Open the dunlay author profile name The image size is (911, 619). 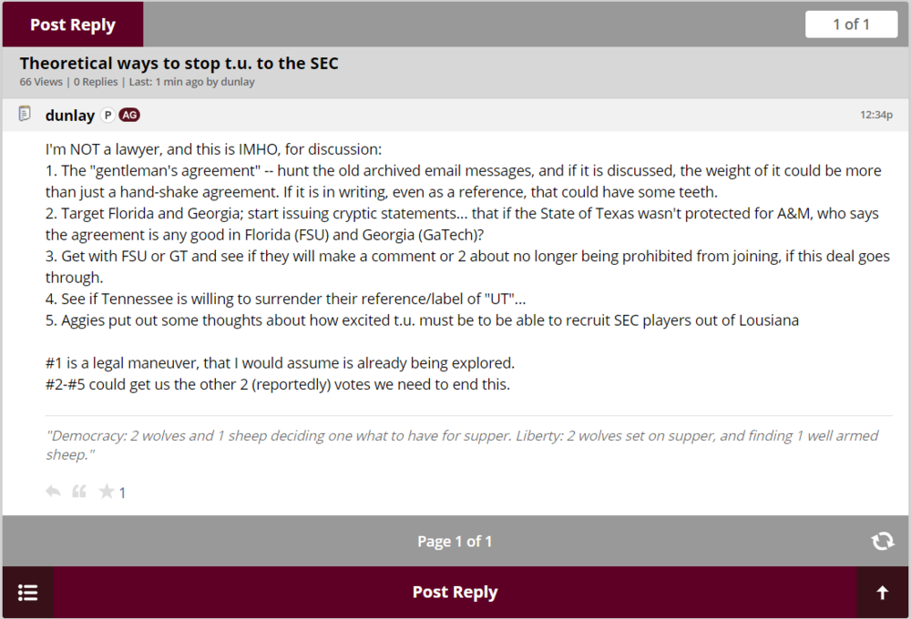click(70, 116)
